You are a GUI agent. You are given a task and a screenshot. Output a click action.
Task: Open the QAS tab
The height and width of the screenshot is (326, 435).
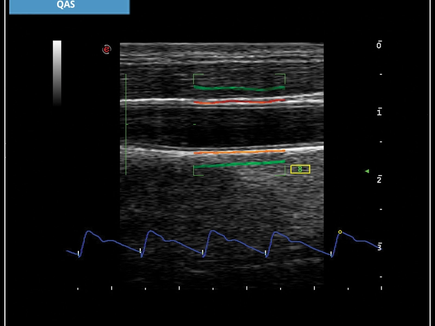pos(69,7)
